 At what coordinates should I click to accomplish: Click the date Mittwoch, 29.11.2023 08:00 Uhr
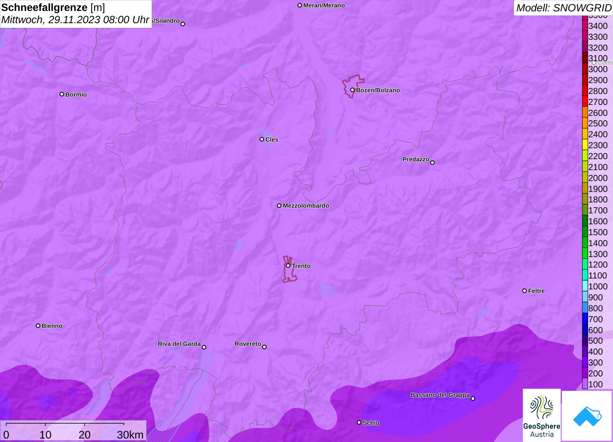pos(75,20)
